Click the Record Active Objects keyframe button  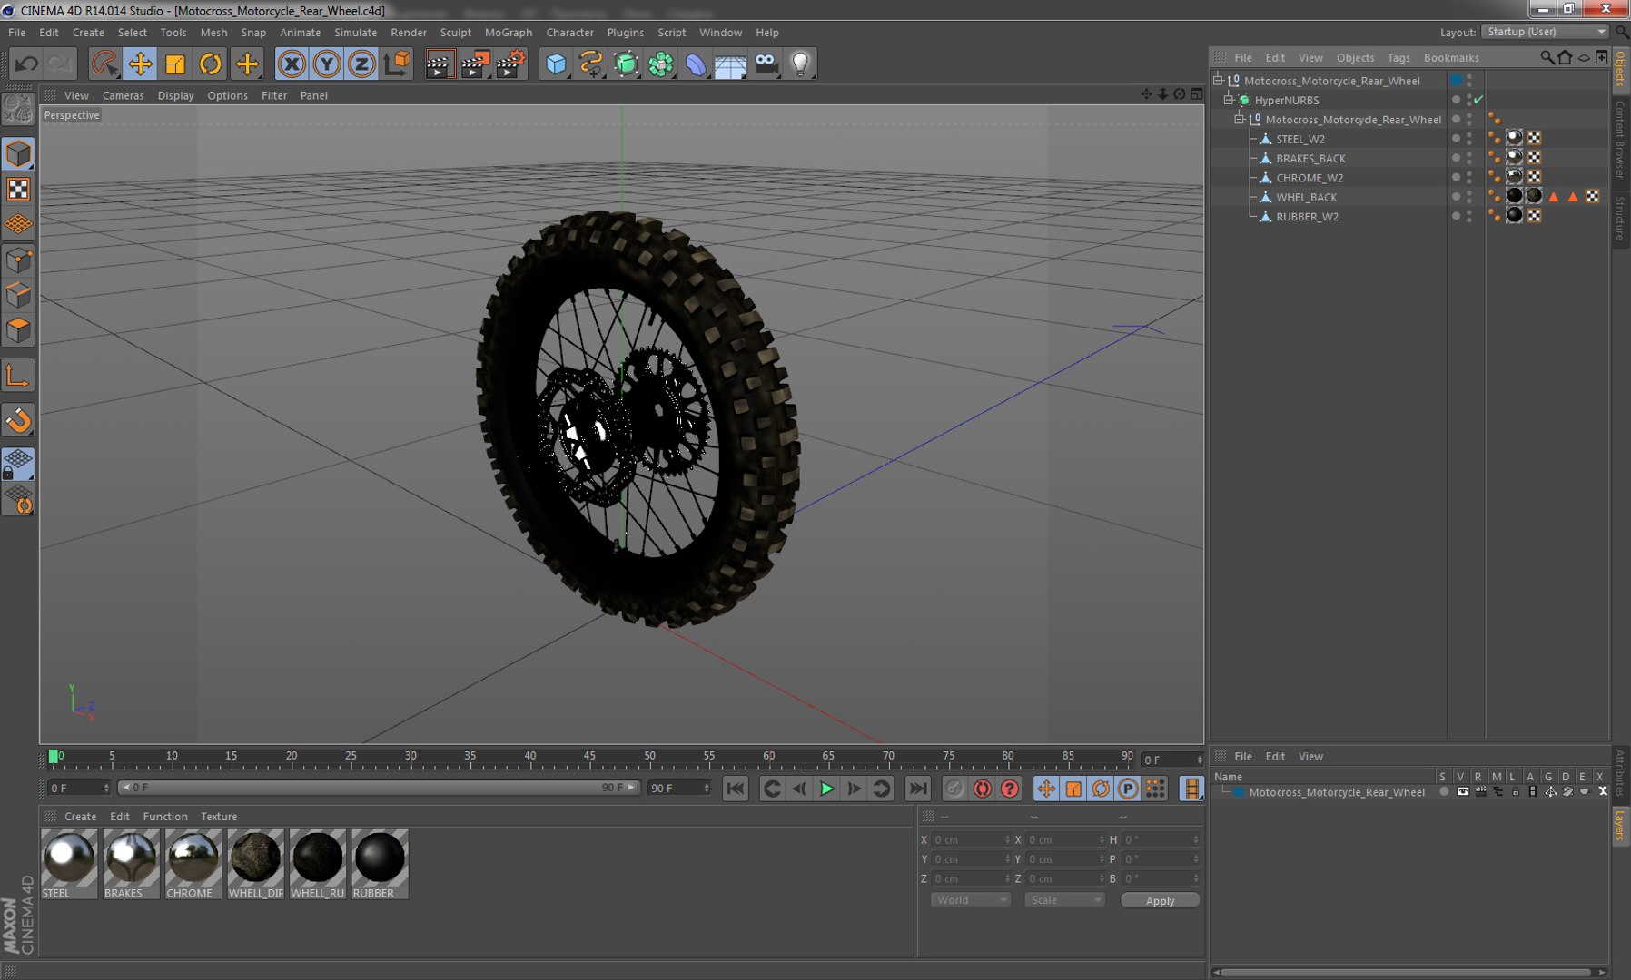coord(954,789)
